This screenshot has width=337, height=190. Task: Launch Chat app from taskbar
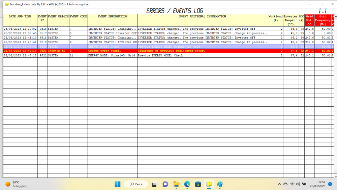tap(165, 184)
